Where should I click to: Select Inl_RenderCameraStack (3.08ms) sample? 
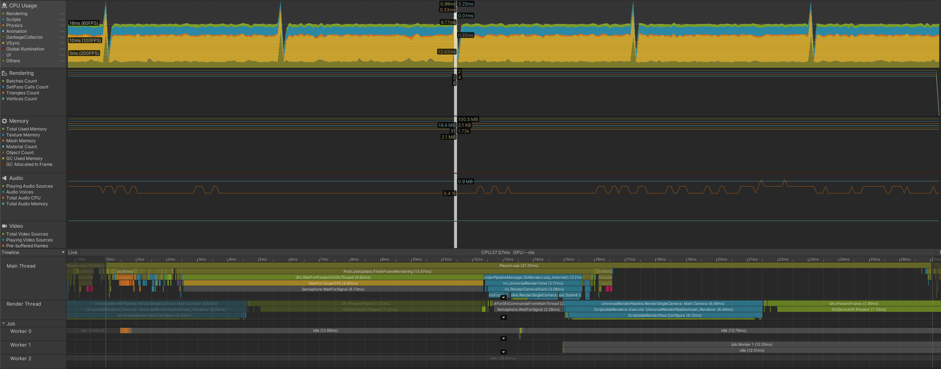(534, 289)
